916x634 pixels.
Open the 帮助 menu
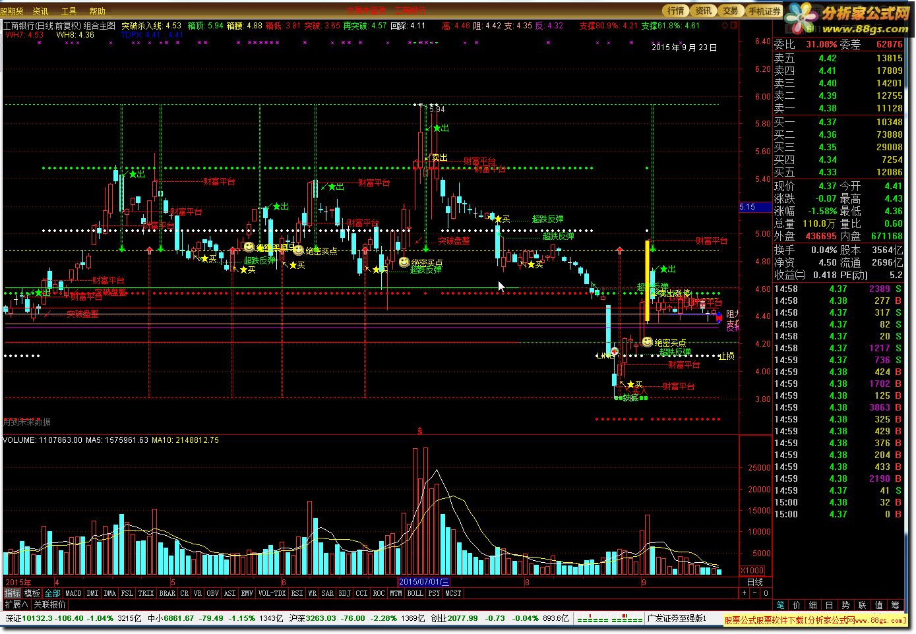point(97,11)
